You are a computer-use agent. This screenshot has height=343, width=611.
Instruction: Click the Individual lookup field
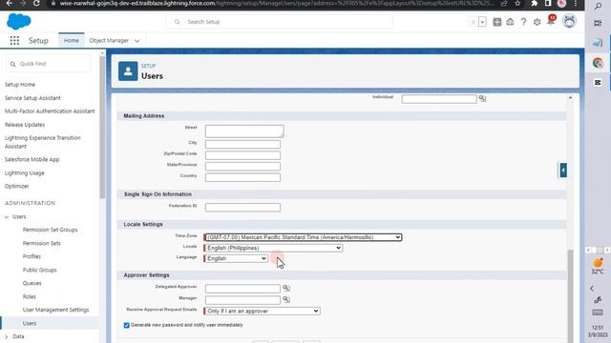439,99
